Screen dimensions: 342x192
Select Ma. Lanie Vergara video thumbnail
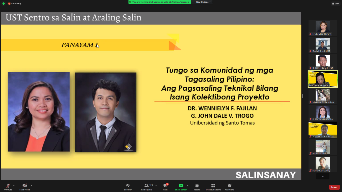pyautogui.click(x=323, y=79)
